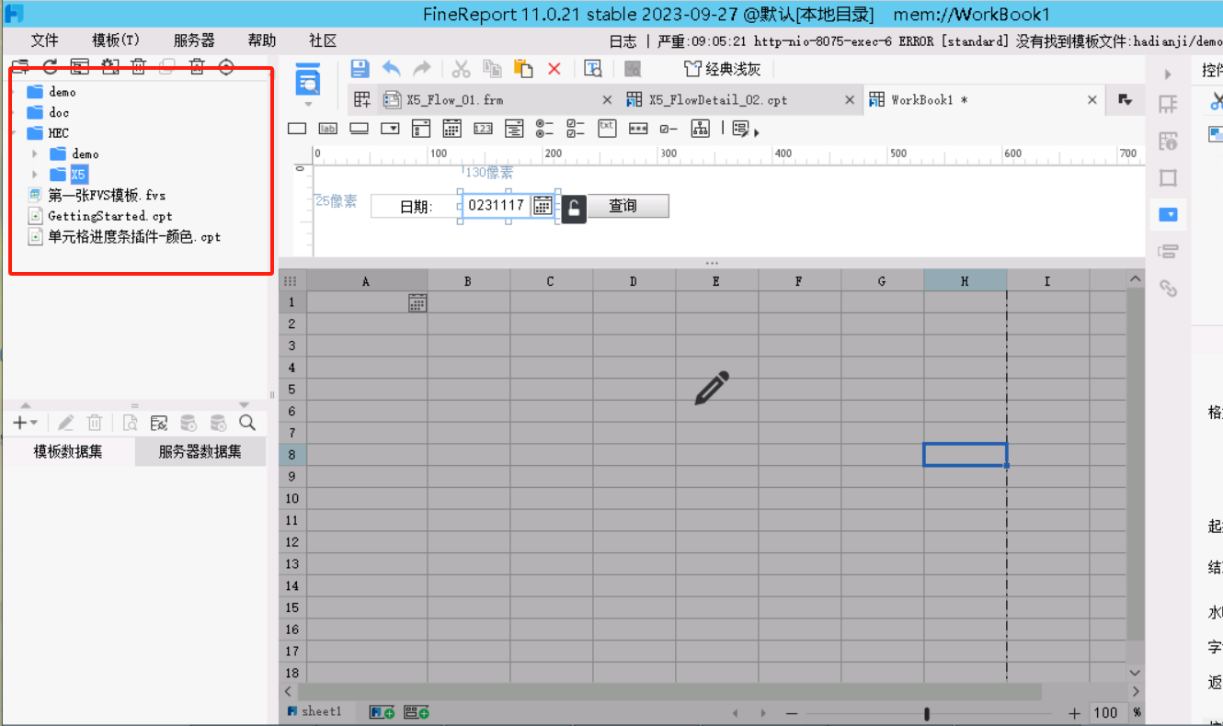Open the 社区 menu
The height and width of the screenshot is (726, 1223).
pos(323,40)
